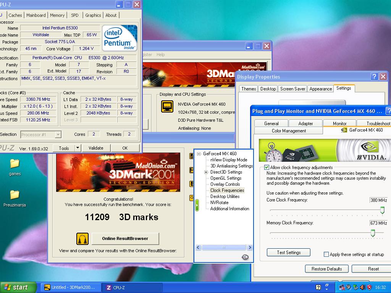Click the Intel Pentium inside logo

tap(120, 38)
